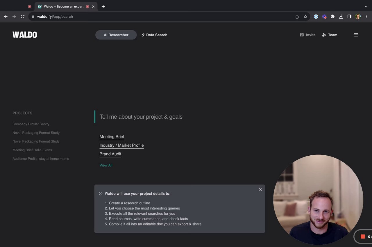Open Company Profile: Sentry project

point(31,124)
